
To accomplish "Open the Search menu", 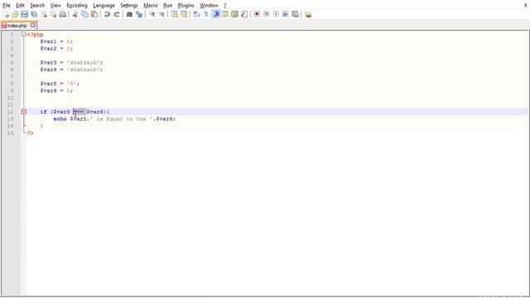I will click(x=37, y=6).
